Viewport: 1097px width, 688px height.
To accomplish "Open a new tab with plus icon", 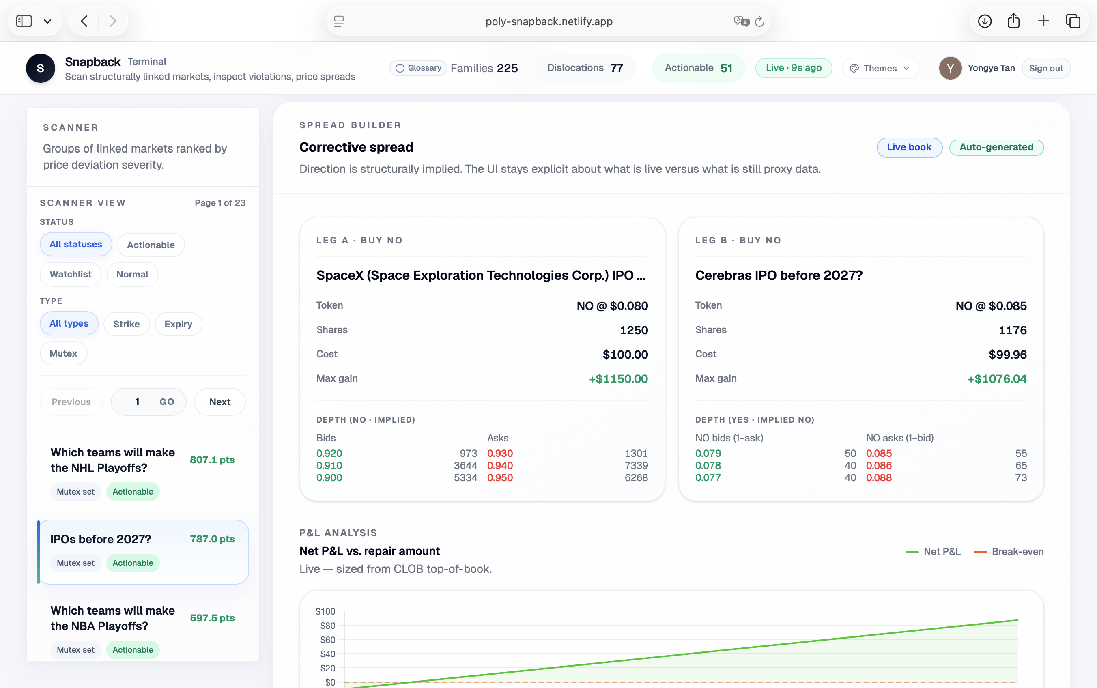I will point(1043,21).
